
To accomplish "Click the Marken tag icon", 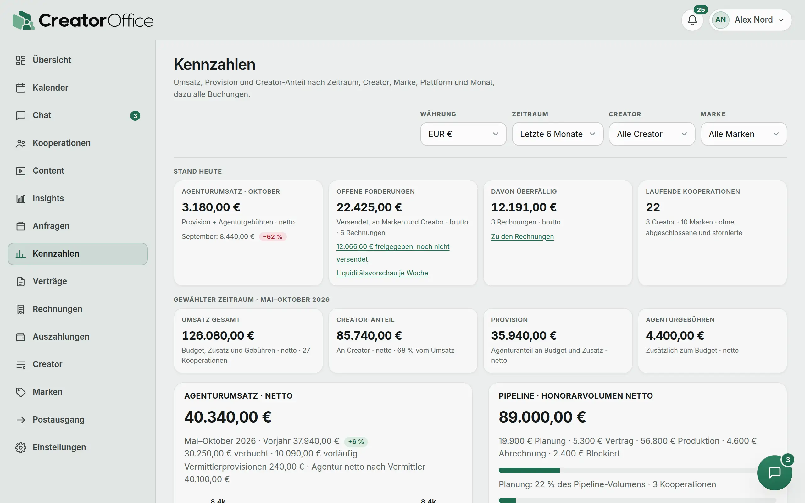I will 21,392.
